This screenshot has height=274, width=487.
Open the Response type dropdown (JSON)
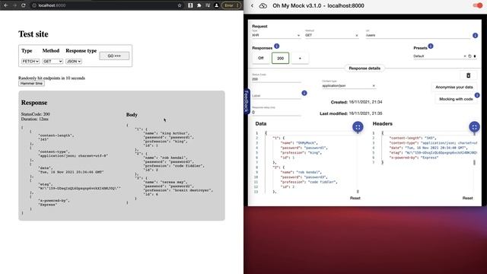tap(74, 61)
